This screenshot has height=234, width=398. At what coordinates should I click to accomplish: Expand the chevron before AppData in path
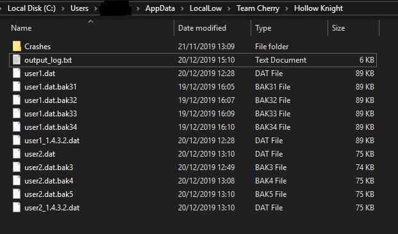pos(138,8)
